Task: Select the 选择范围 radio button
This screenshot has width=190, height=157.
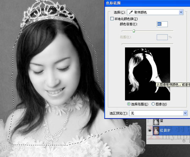Action: point(129,104)
